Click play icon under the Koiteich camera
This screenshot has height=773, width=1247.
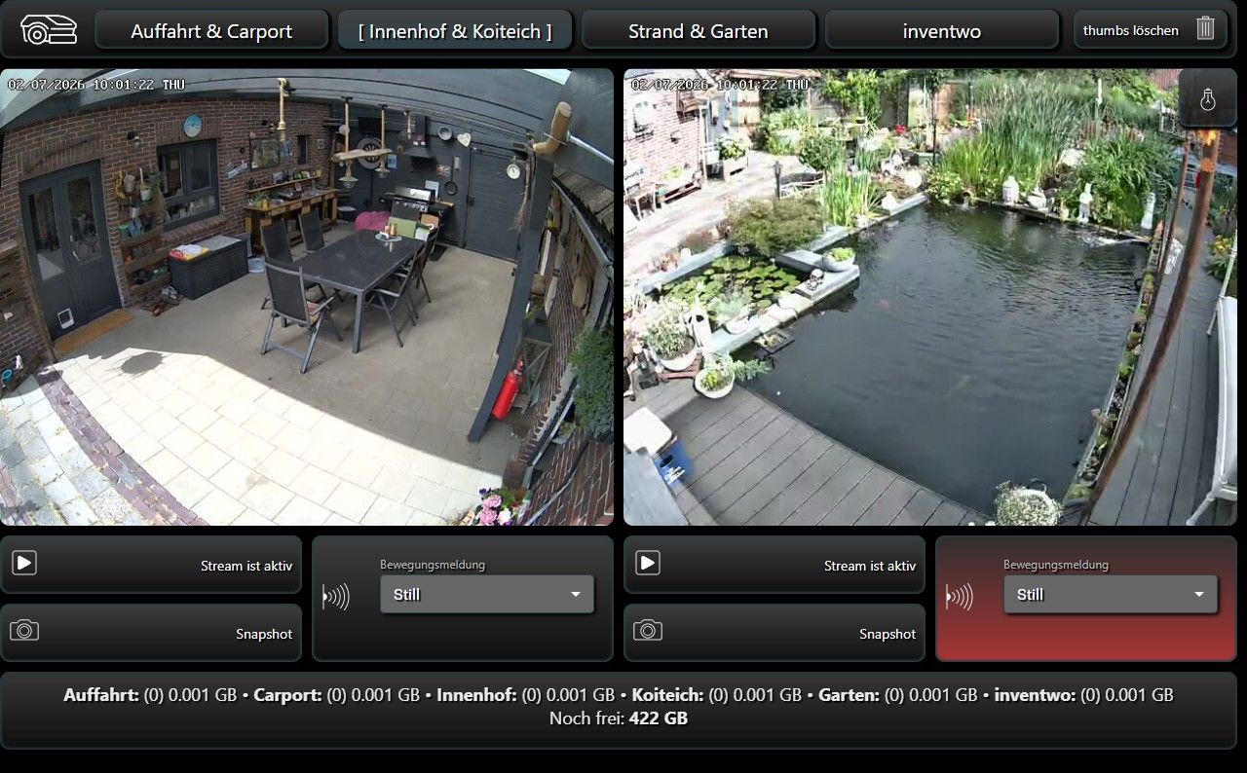pyautogui.click(x=648, y=563)
